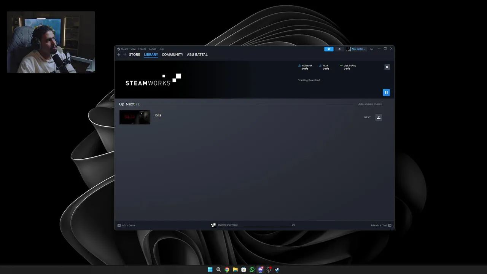
Task: Open the Friends menu
Action: pyautogui.click(x=142, y=49)
